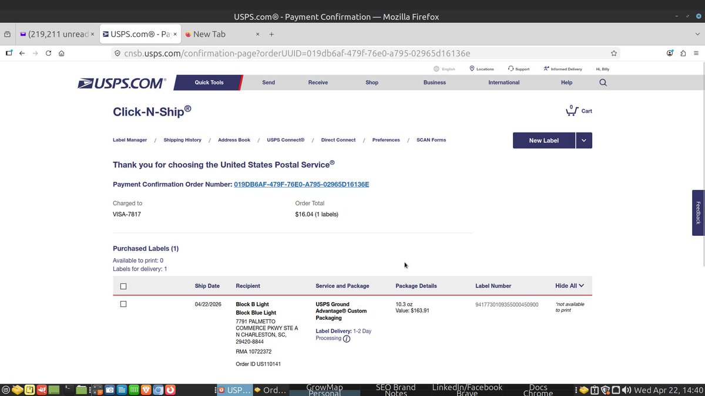Click the USPS.COM eagle logo
The image size is (705, 396).
pos(122,83)
